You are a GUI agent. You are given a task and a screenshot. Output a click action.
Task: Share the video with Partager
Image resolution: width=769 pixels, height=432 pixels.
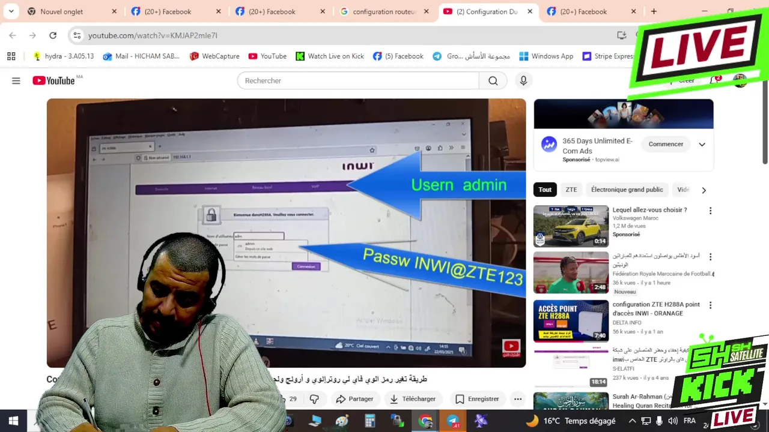354,399
